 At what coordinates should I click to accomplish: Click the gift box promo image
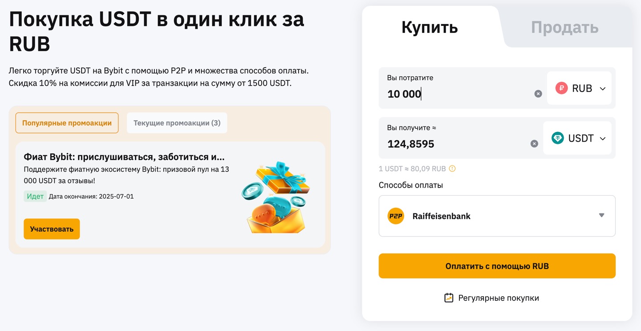(276, 197)
